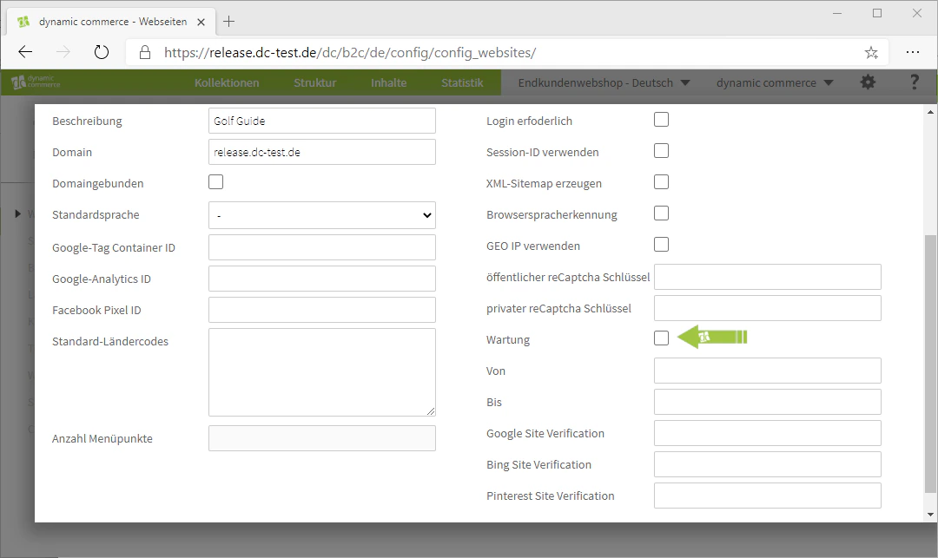This screenshot has width=938, height=558.
Task: Enable GEO IP verwenden checkbox
Action: (661, 245)
